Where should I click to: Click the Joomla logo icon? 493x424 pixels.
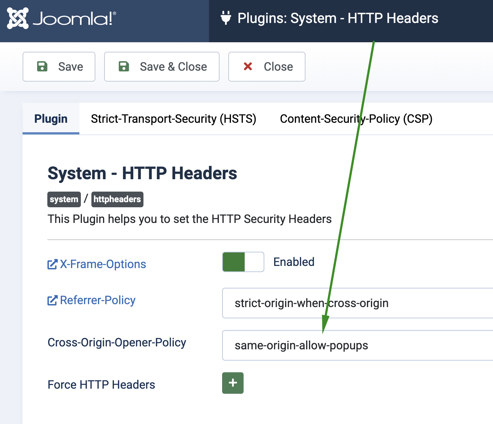coord(18,18)
